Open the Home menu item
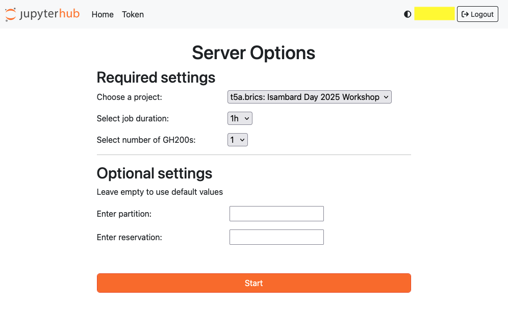 (x=103, y=14)
